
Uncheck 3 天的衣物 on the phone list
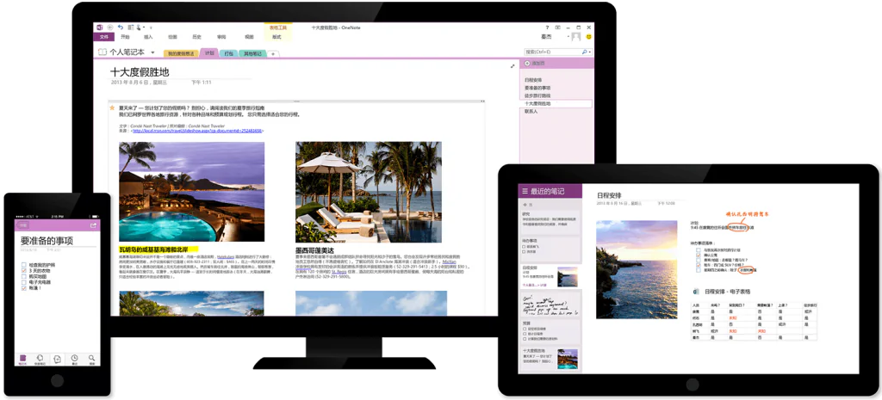tap(23, 271)
